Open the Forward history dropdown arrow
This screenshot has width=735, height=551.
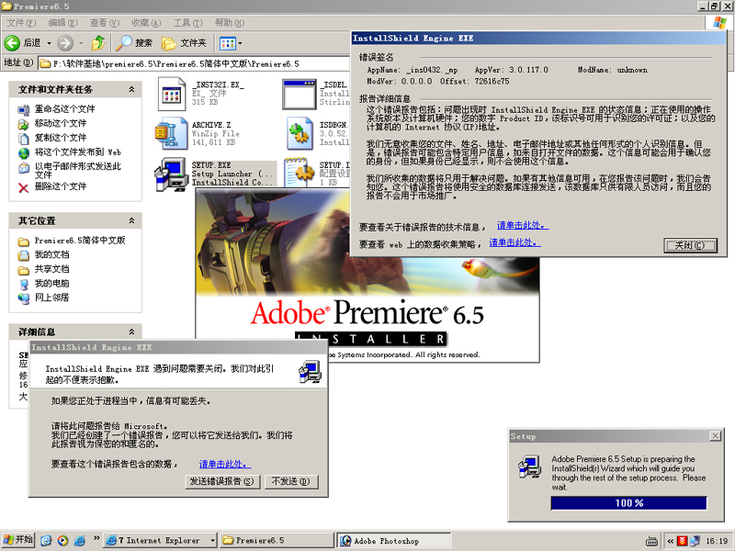[82, 43]
